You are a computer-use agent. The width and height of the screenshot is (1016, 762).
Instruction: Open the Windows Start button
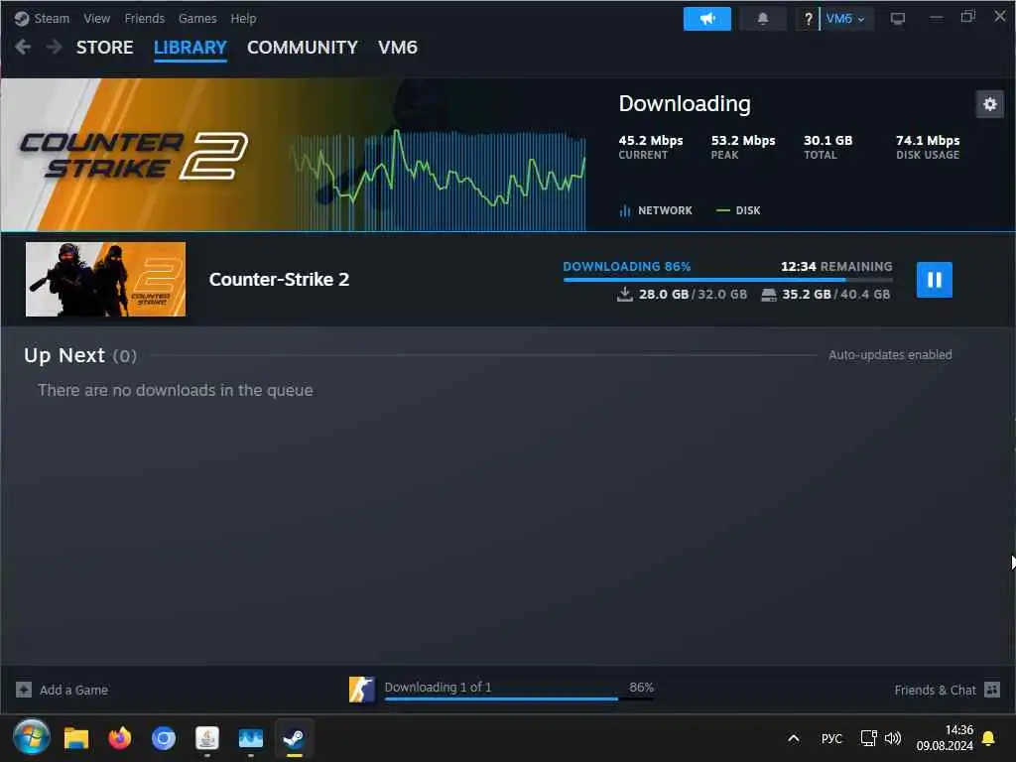click(x=31, y=737)
